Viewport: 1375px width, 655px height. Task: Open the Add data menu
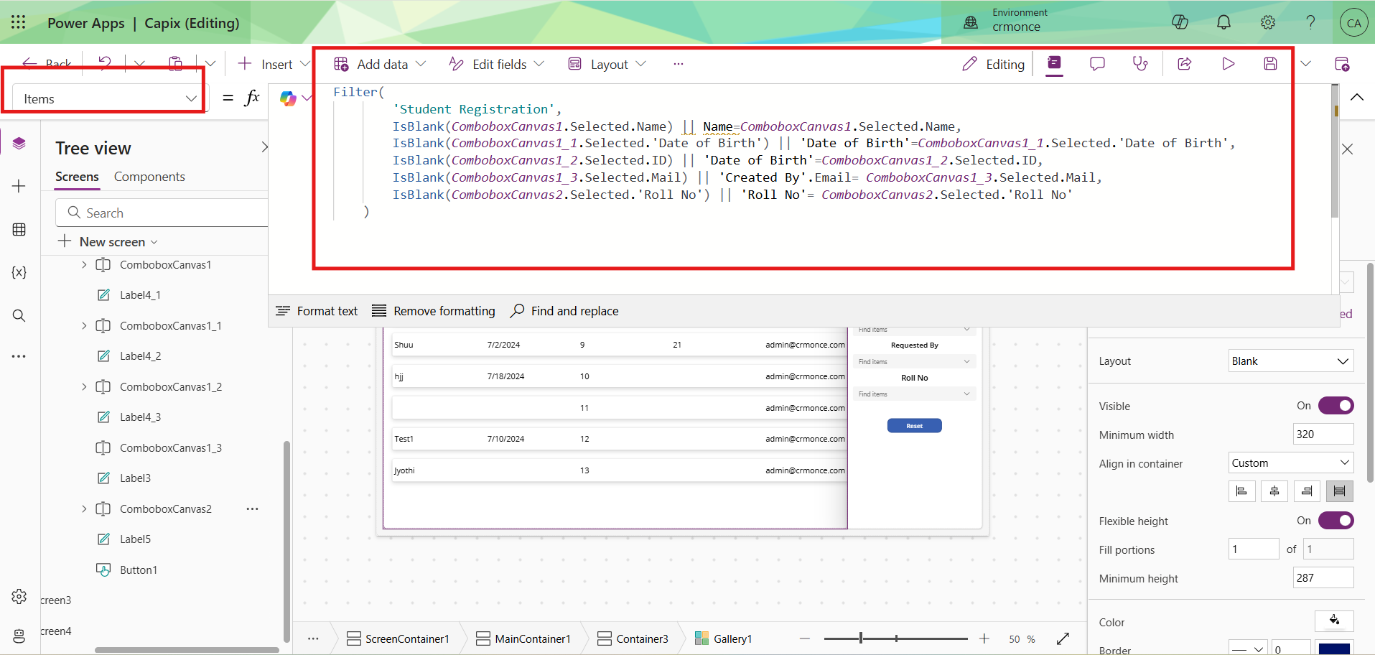point(381,64)
